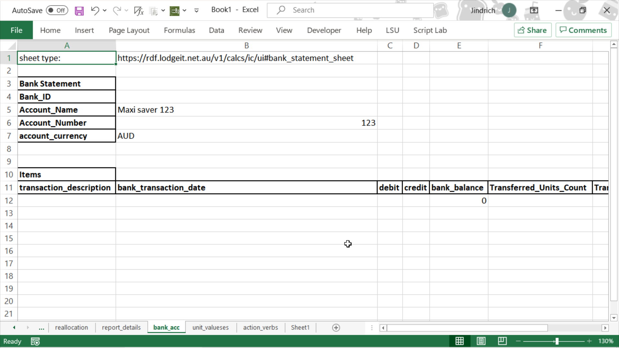Click the Jindrich account avatar

[x=509, y=10]
